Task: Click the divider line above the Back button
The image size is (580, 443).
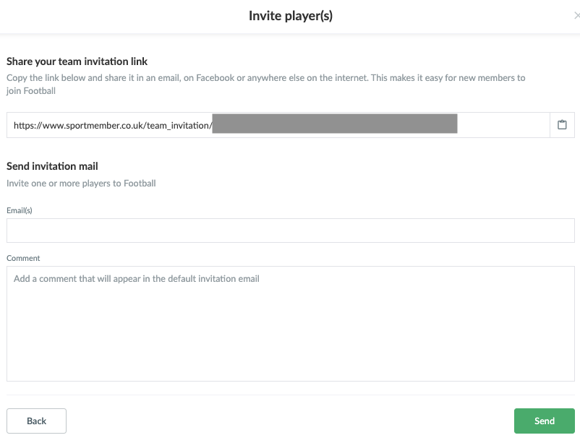Action: click(x=291, y=395)
